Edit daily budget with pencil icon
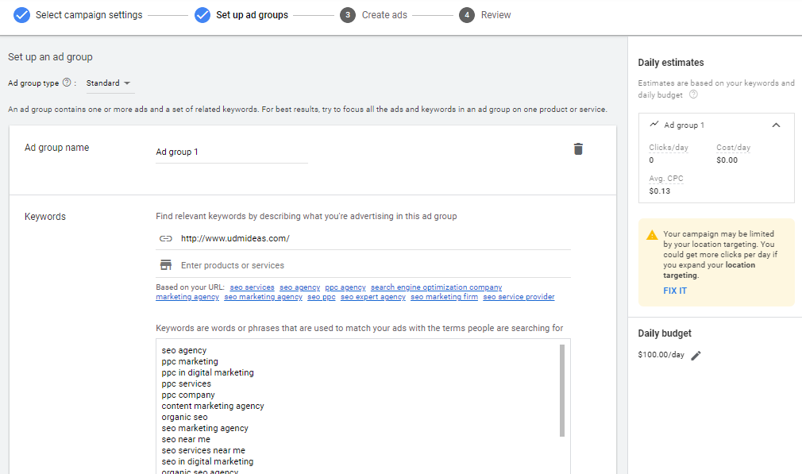This screenshot has height=474, width=802. (696, 356)
